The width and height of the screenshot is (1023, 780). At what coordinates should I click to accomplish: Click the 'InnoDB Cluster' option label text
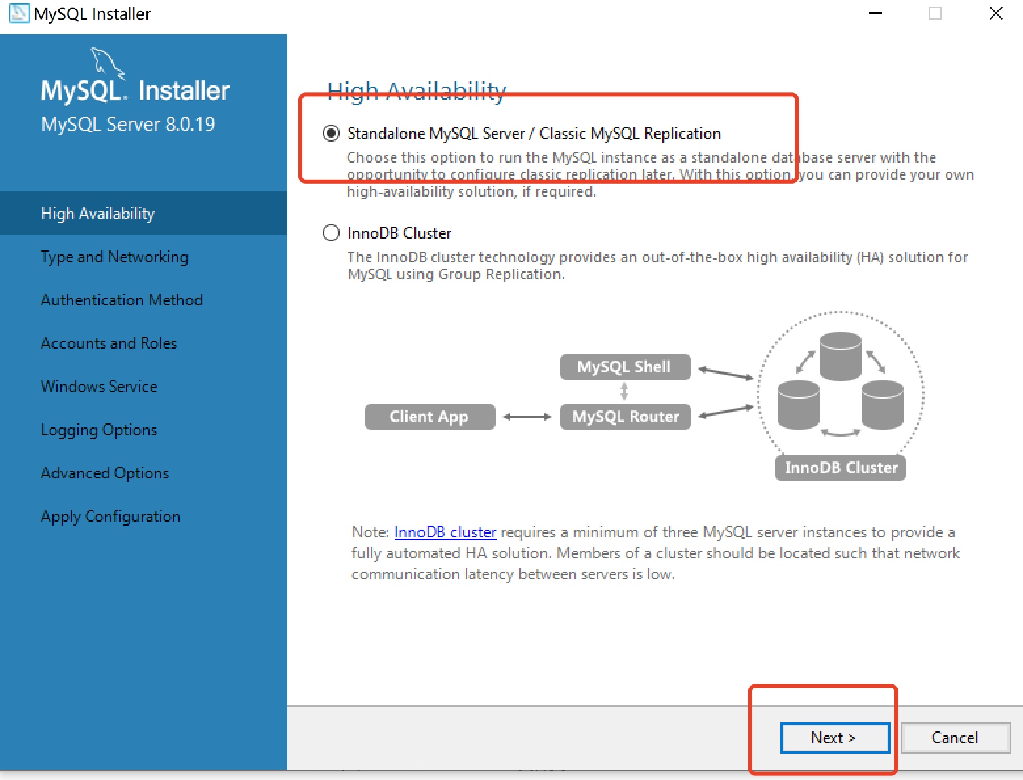(x=399, y=233)
